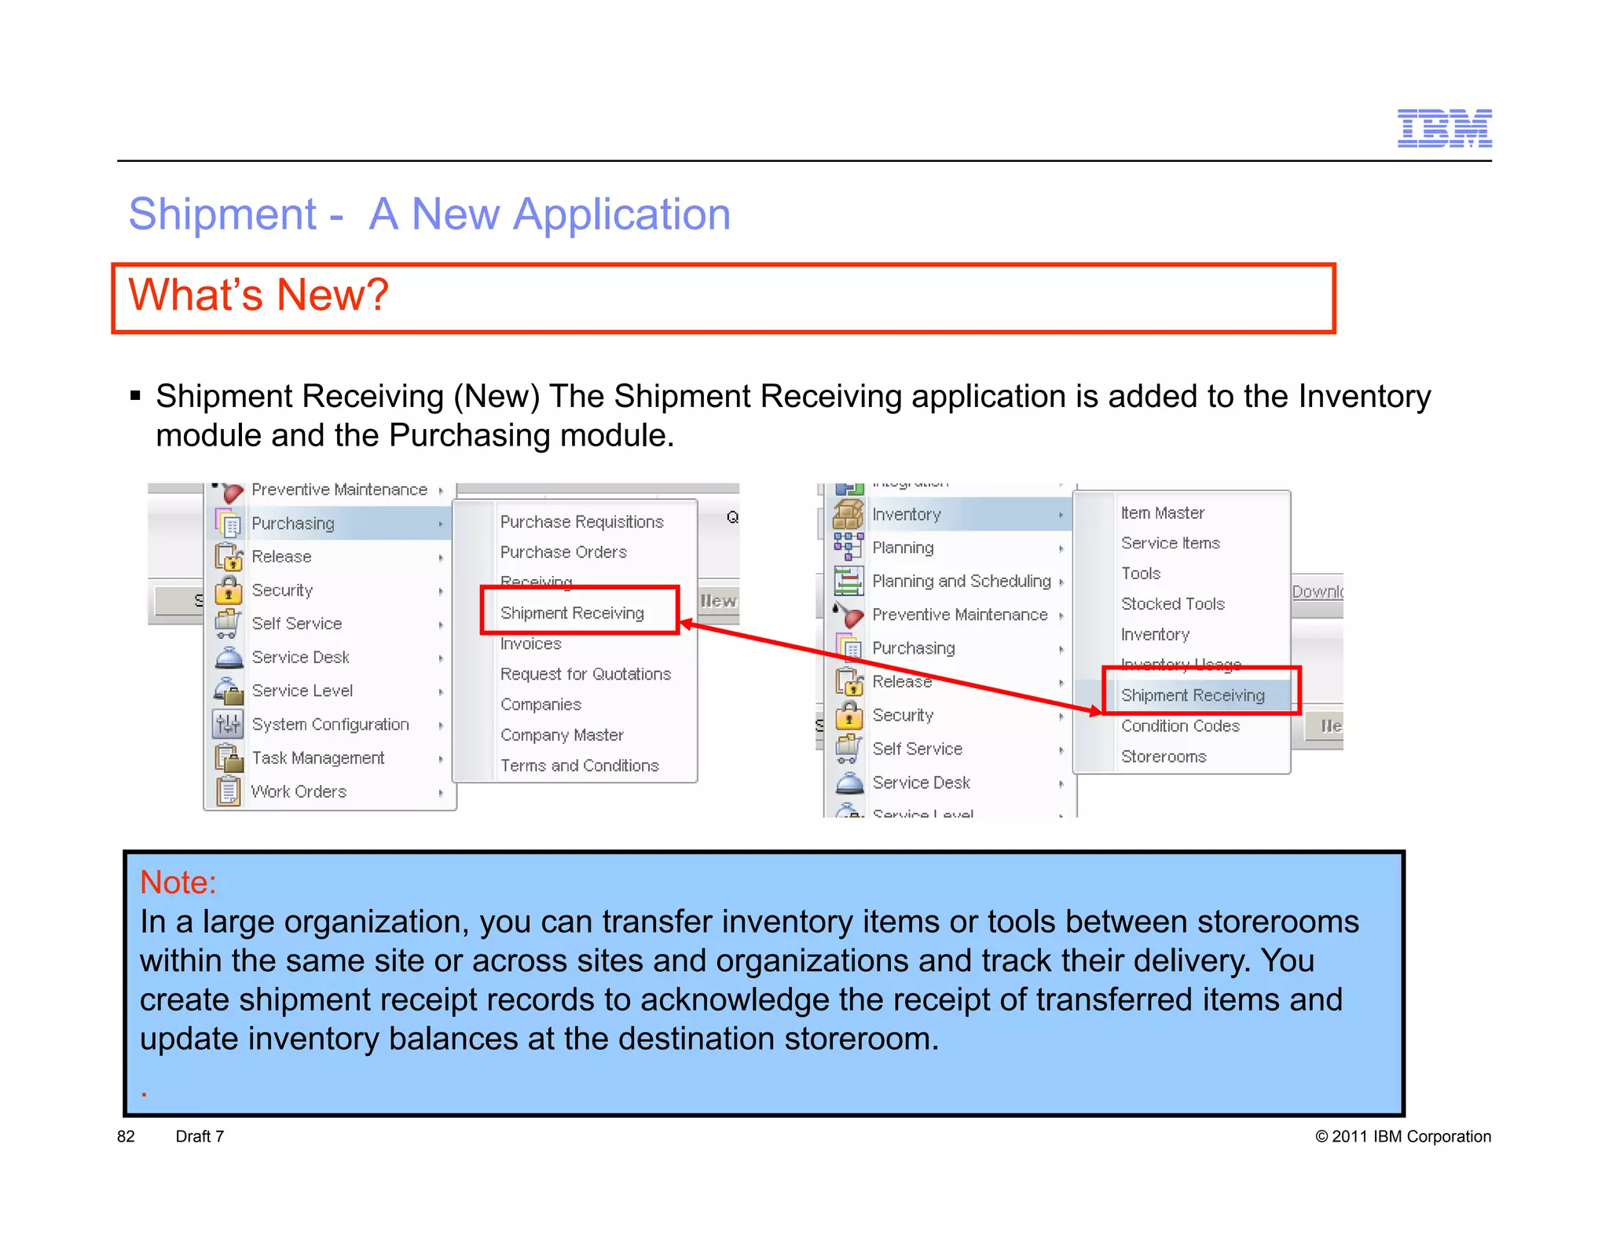Click the Purchasing module icon in left menu

228,523
